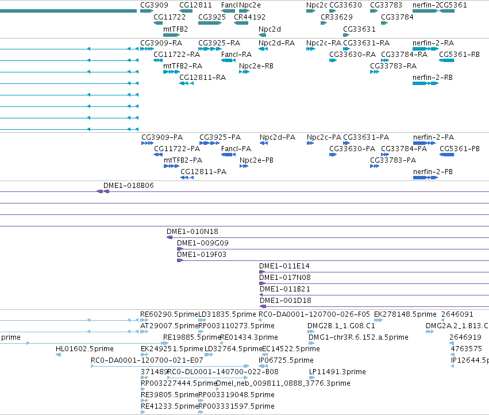The width and height of the screenshot is (489, 415).
Task: Click transcript CG11722-RA
Action: pos(158,60)
